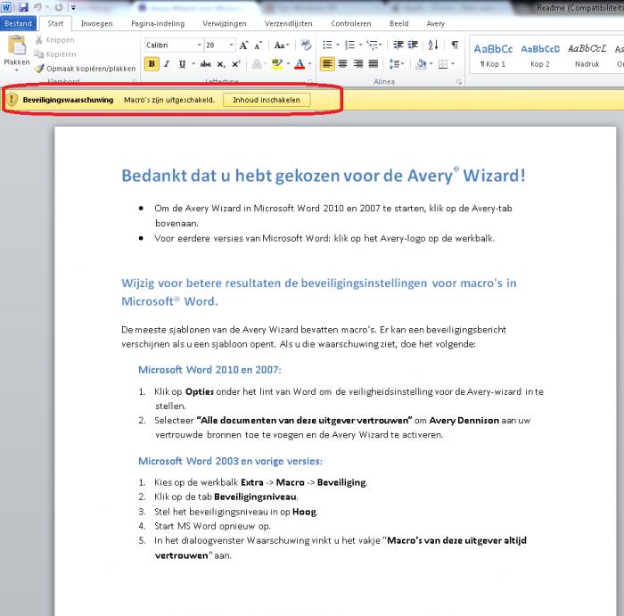Click Opmaak kopiëren/plakken format painter
Viewport: 624px width, 616px height.
click(85, 68)
